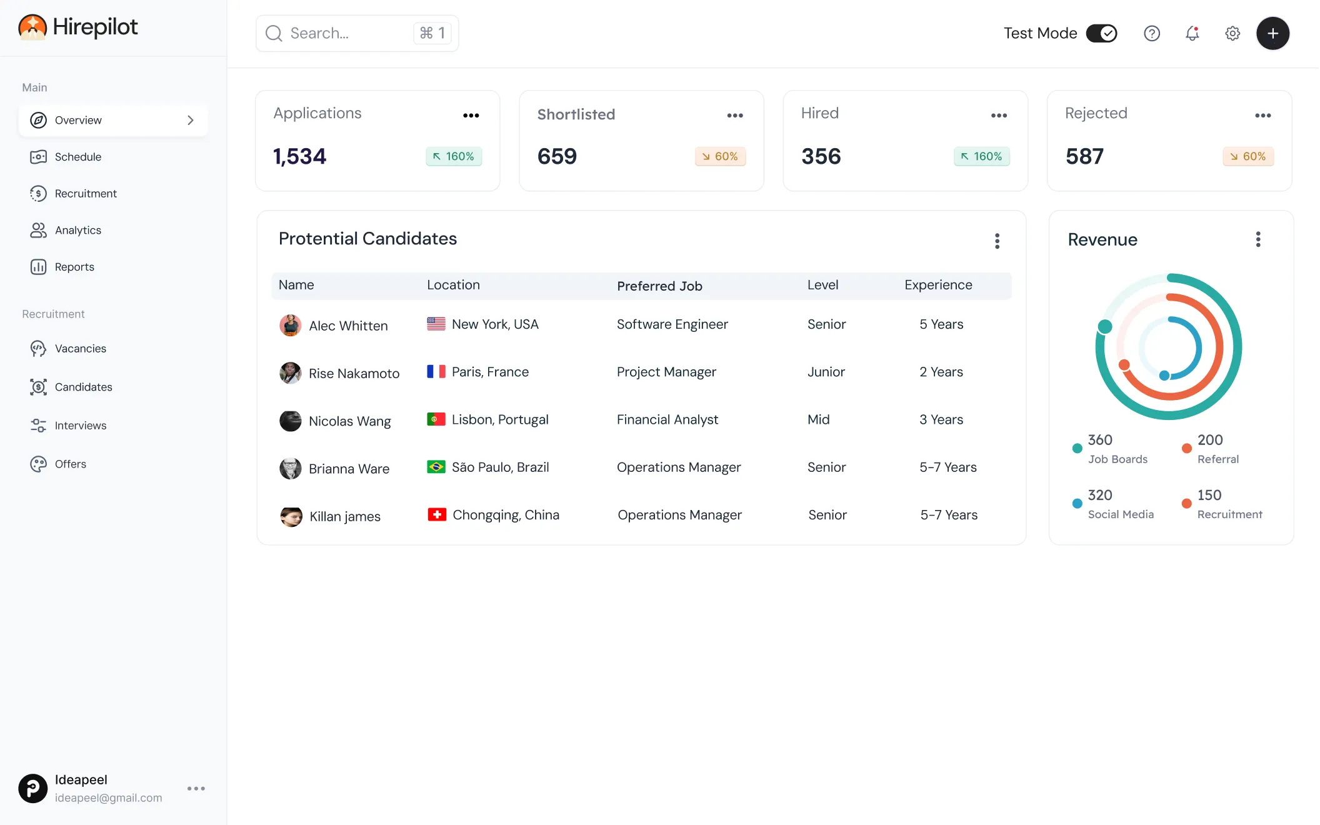Click the Vacancies sidebar icon
The height and width of the screenshot is (825, 1320).
tap(38, 349)
